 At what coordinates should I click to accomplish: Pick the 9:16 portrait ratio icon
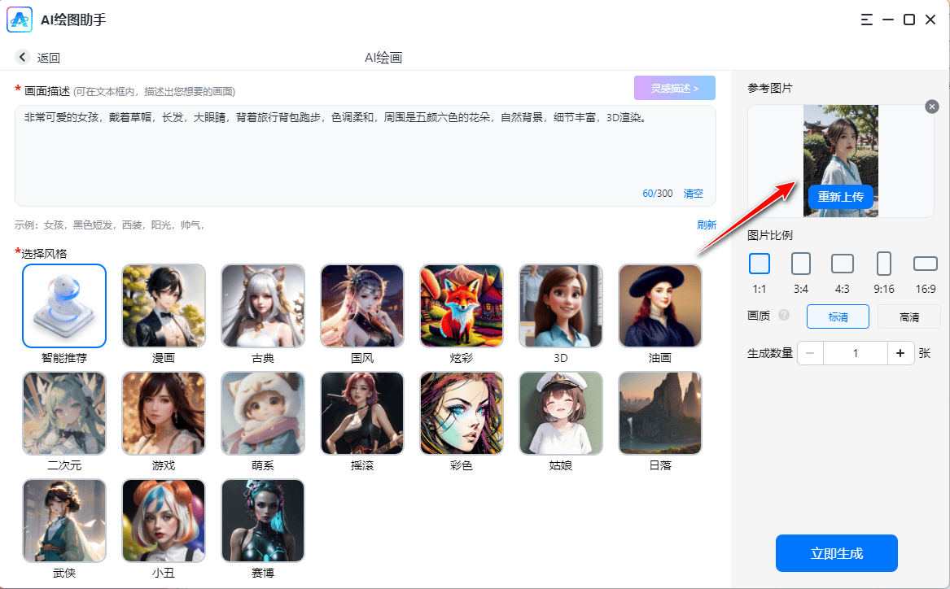(883, 264)
